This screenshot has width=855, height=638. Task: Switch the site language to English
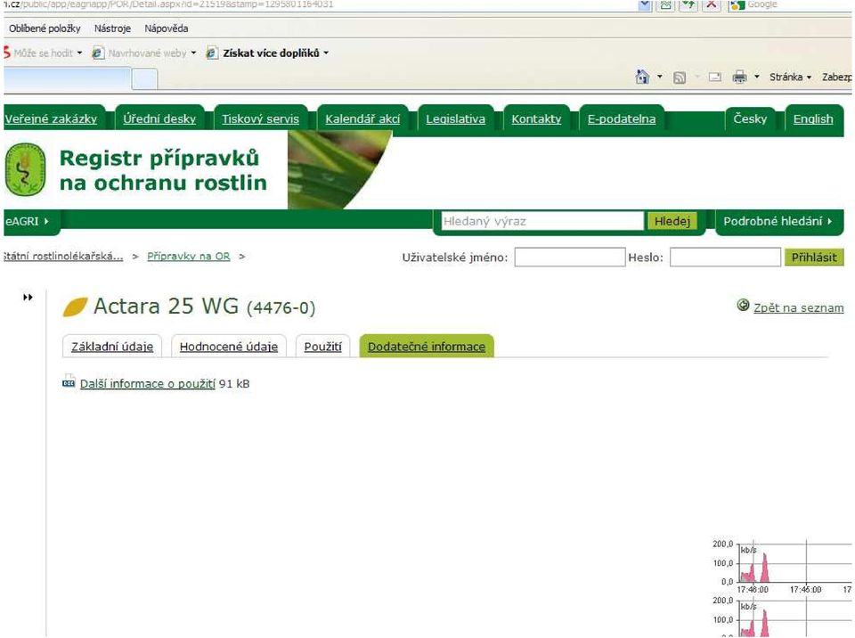813,119
